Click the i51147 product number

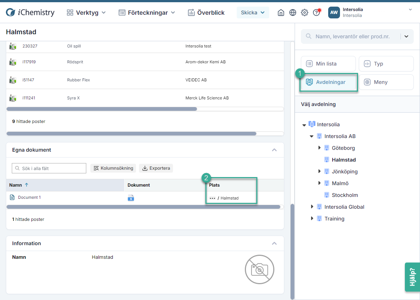(x=28, y=80)
